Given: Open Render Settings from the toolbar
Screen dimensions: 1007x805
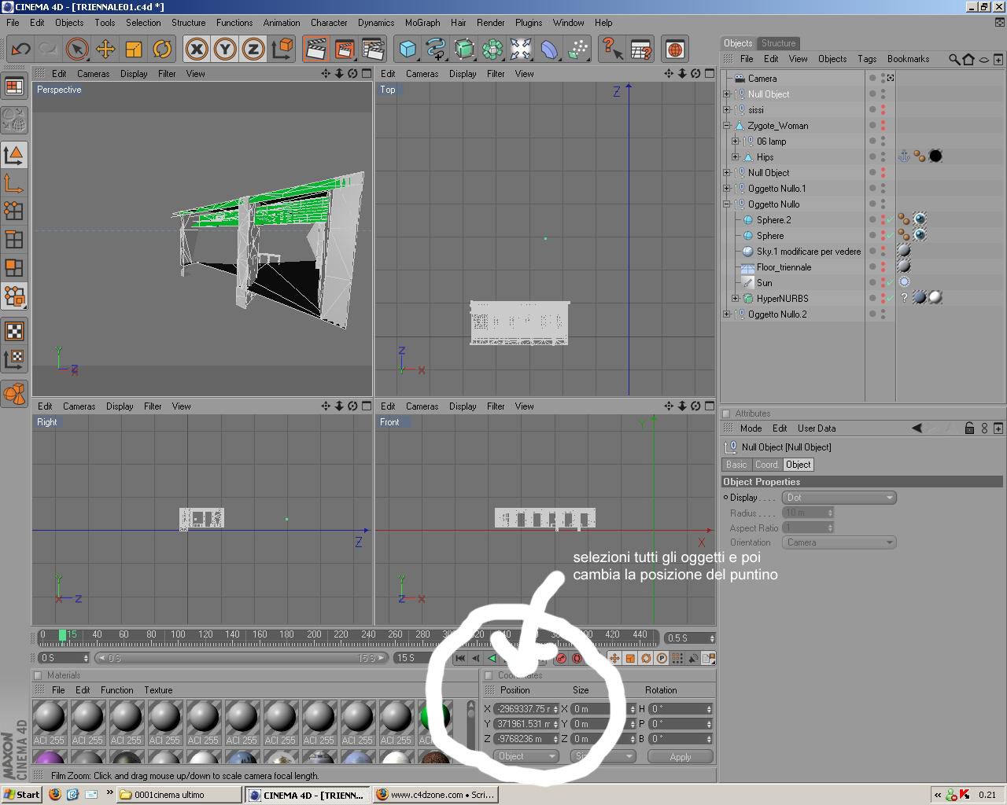Looking at the screenshot, I should coord(373,50).
